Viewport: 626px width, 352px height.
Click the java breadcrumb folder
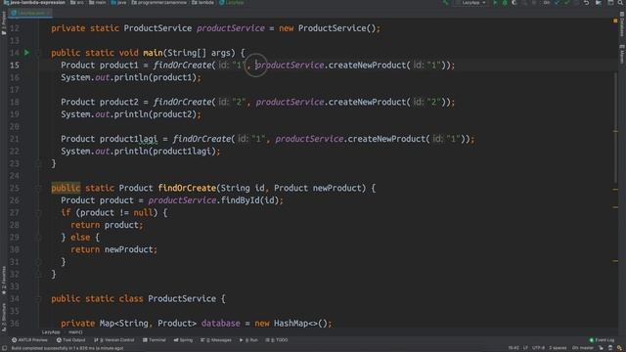coord(119,2)
